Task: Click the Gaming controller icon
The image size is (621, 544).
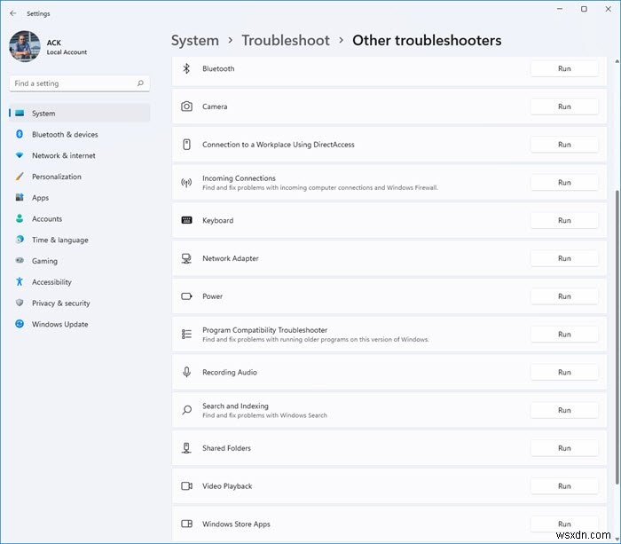Action: coord(20,260)
